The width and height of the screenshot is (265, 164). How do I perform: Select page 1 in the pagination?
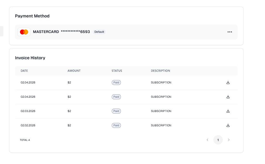pyautogui.click(x=218, y=140)
